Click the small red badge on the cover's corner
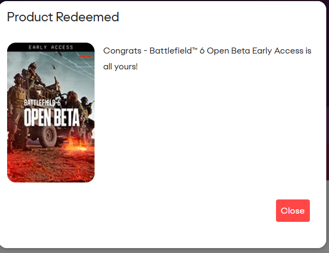329x253 pixels. click(85, 56)
